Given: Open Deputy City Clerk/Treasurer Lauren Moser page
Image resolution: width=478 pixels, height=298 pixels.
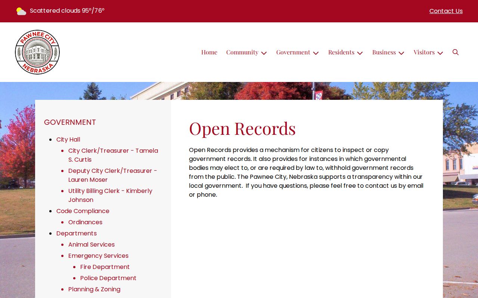Looking at the screenshot, I should point(113,175).
